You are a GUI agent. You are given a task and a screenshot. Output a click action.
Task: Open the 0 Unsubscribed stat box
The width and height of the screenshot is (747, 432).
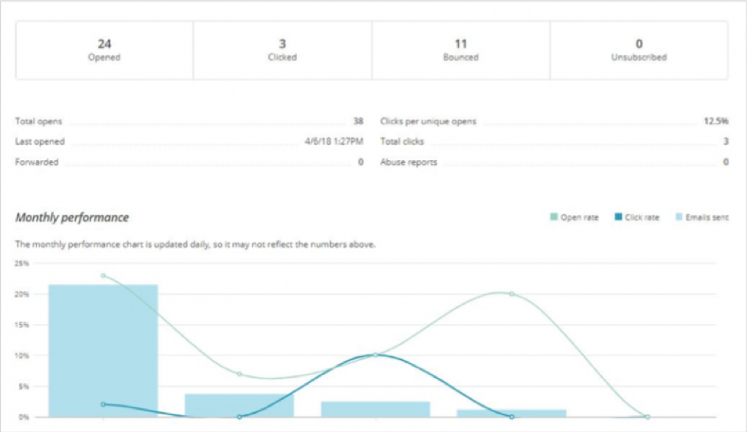tap(639, 50)
